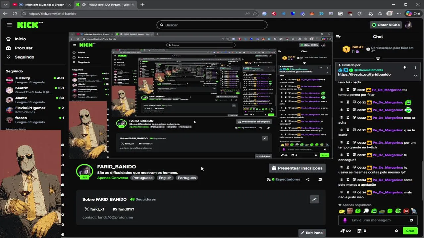The width and height of the screenshot is (424, 238).
Task: Open the Kick hamburger menu
Action: tap(9, 25)
